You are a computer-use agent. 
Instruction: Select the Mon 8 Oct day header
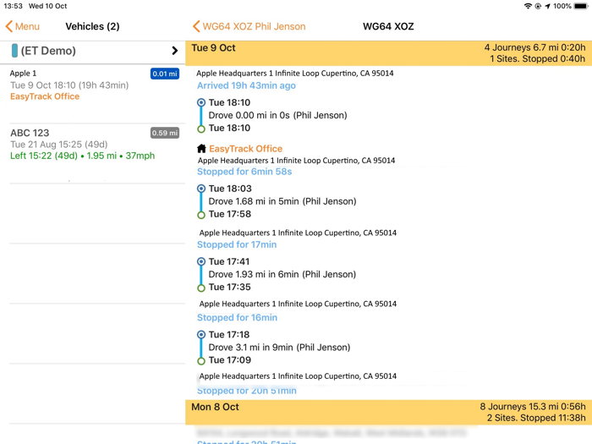388,413
